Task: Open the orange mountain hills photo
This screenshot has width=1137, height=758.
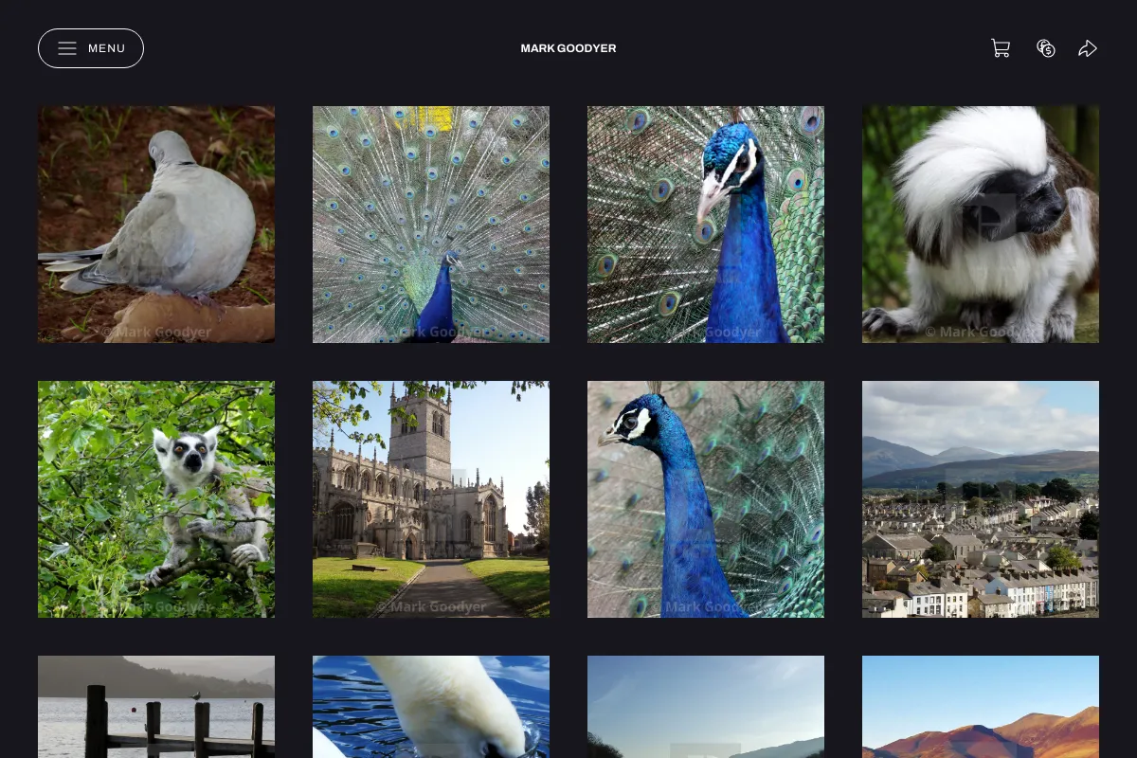Action: tap(981, 707)
